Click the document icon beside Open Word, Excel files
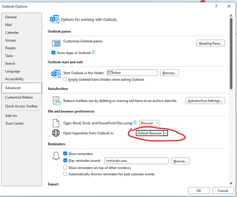Viewport: 237px width, 197px height. [56, 123]
